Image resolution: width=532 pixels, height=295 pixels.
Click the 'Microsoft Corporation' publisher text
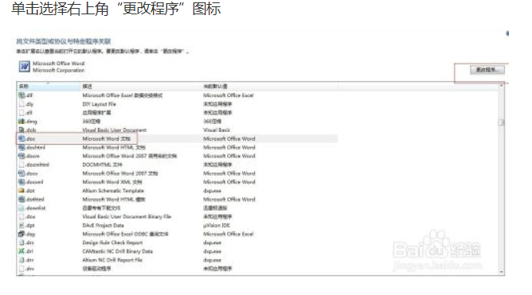coord(59,71)
